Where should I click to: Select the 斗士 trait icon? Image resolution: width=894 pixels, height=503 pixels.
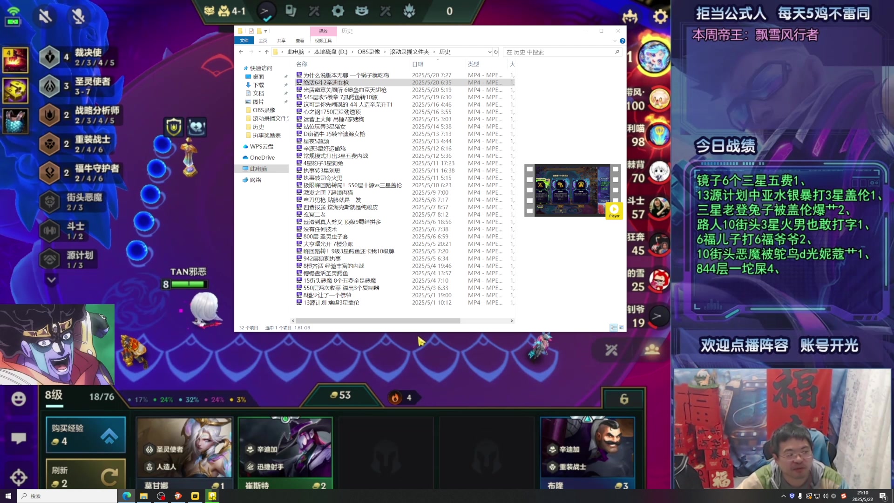(50, 231)
